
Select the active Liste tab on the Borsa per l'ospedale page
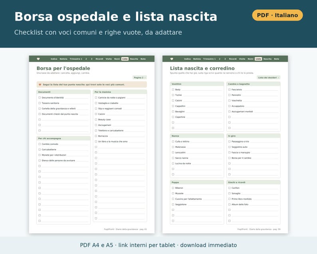[x=125, y=59]
